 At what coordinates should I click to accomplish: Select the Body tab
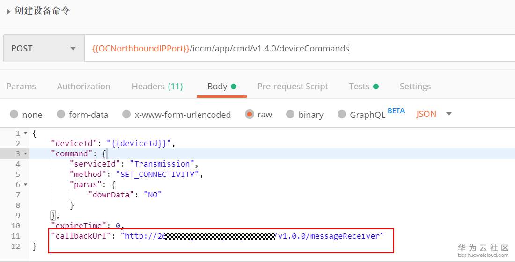(222, 87)
